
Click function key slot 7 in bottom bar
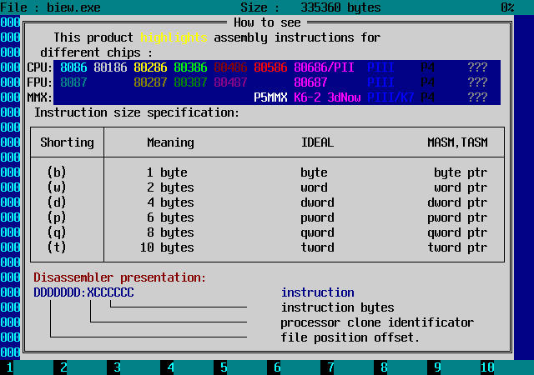pos(330,367)
